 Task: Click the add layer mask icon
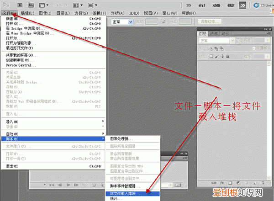(x=230, y=183)
